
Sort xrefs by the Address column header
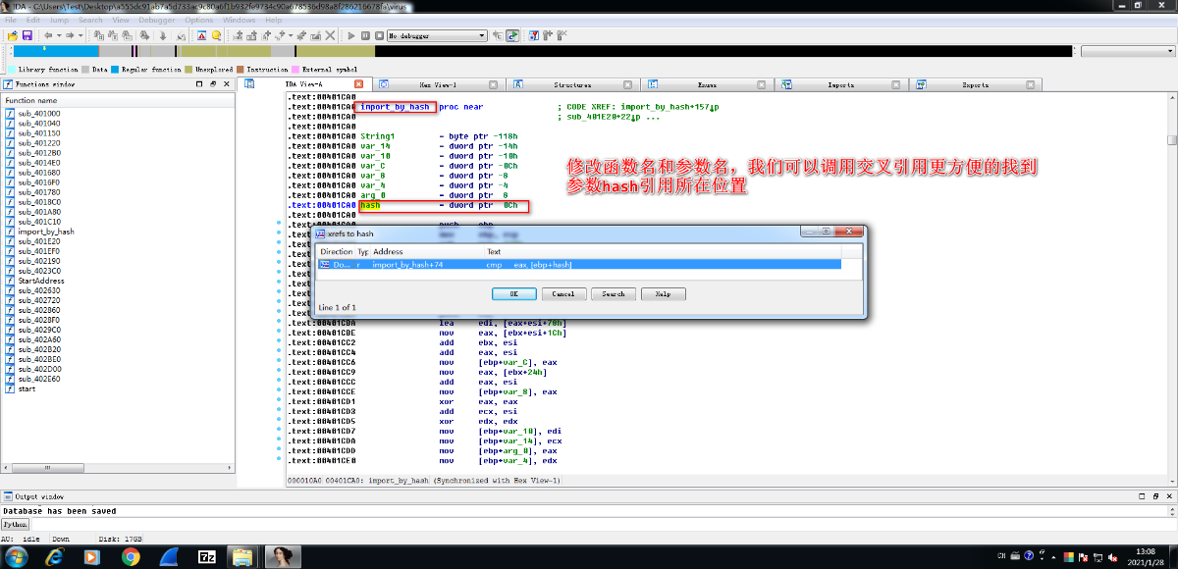pos(428,252)
